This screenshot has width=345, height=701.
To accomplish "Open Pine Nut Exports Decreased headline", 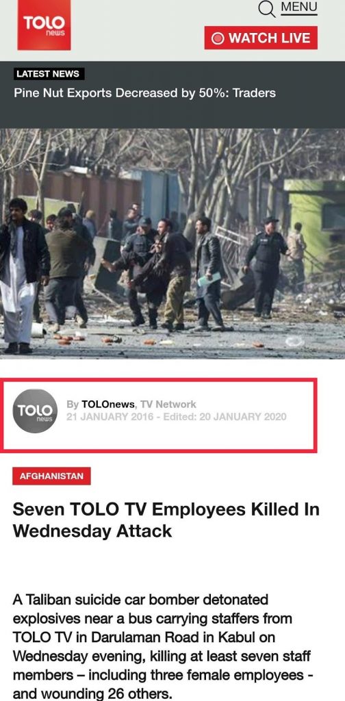I will pyautogui.click(x=145, y=93).
